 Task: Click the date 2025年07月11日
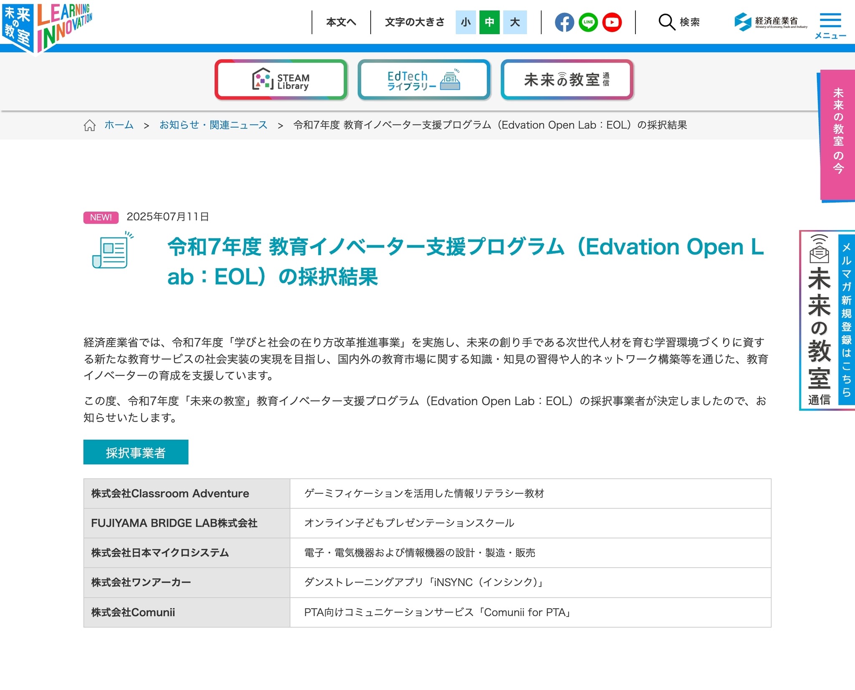click(167, 217)
